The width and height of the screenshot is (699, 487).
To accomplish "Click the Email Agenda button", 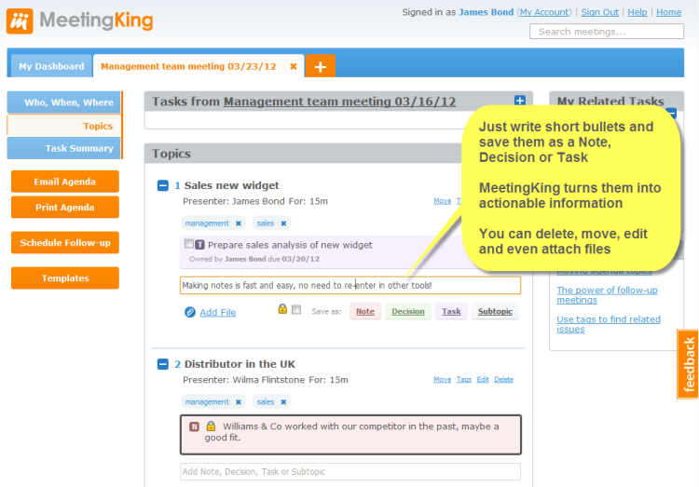I will pos(65,182).
